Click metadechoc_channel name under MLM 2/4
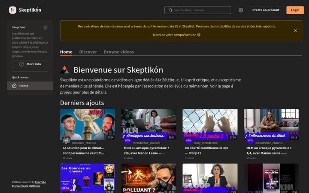Screen dimensions: 309x193 coord(146,143)
